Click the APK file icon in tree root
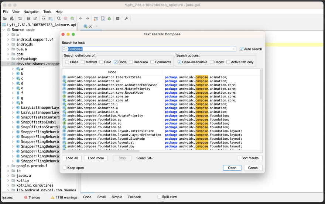The width and height of the screenshot is (325, 204). click(x=4, y=25)
